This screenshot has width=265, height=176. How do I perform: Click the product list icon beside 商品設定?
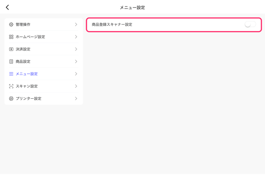click(11, 62)
